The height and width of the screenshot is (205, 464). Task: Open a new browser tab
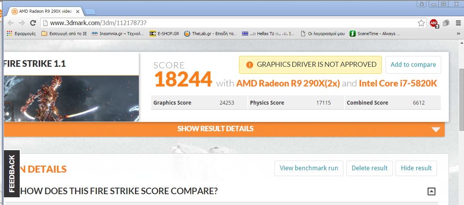click(90, 12)
